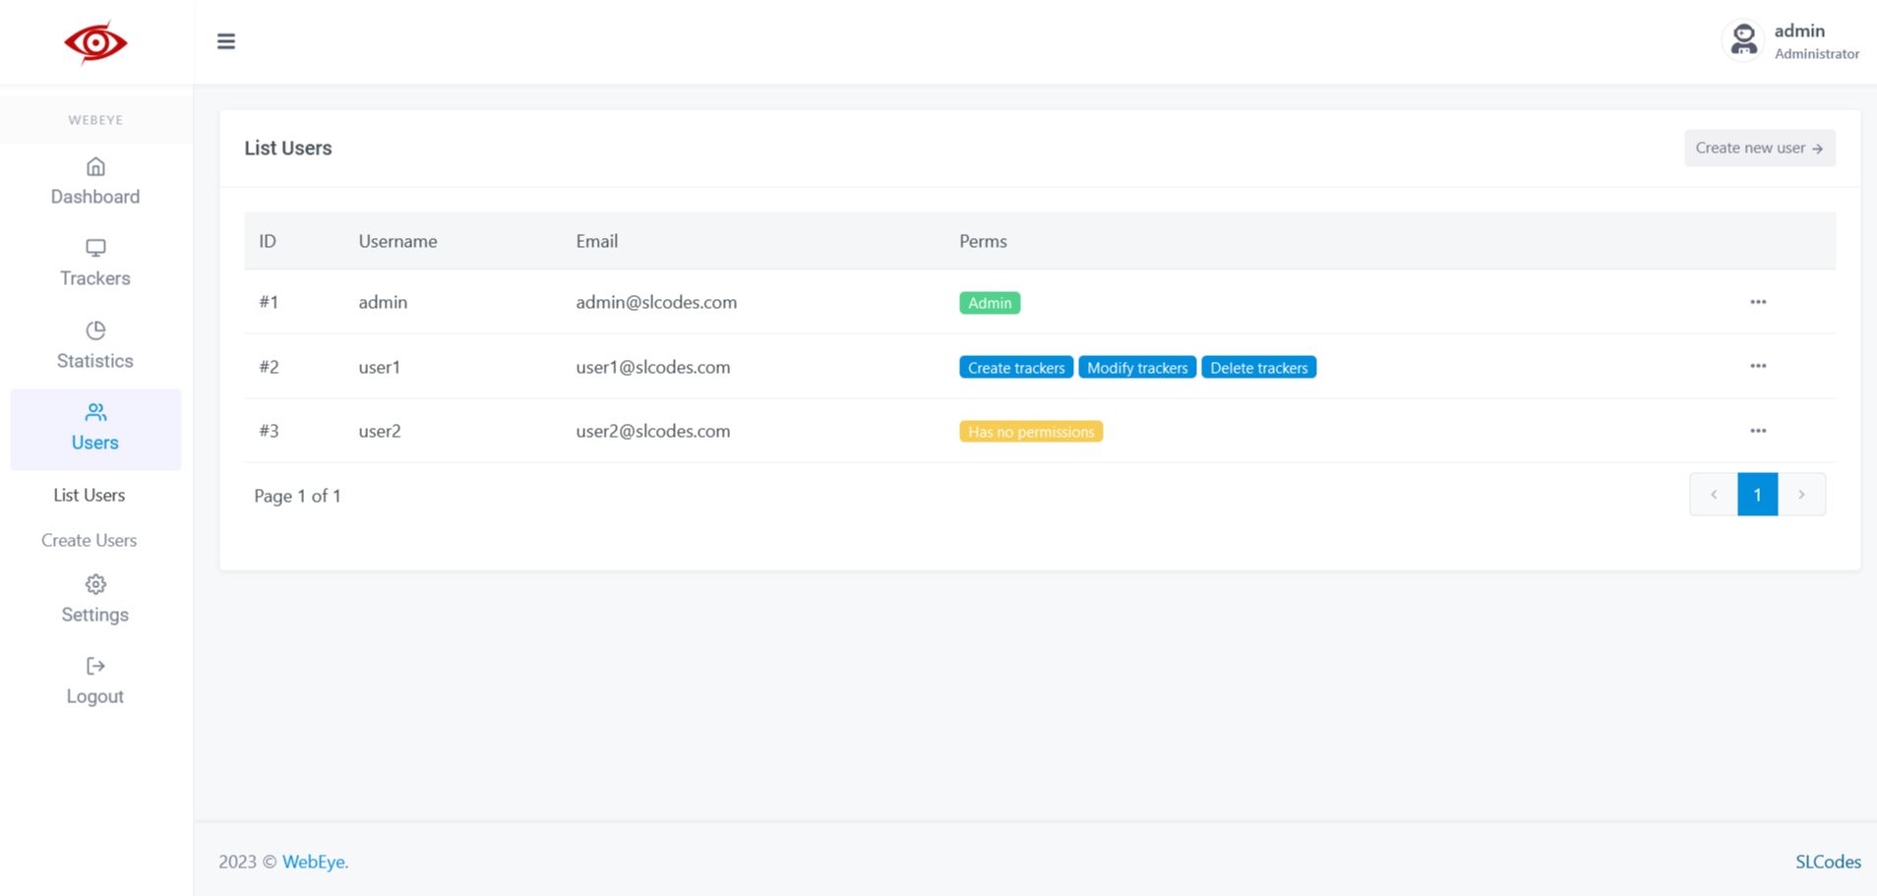Screen dimensions: 1877x896
Task: Open Statistics via pie chart icon
Action: pyautogui.click(x=95, y=330)
